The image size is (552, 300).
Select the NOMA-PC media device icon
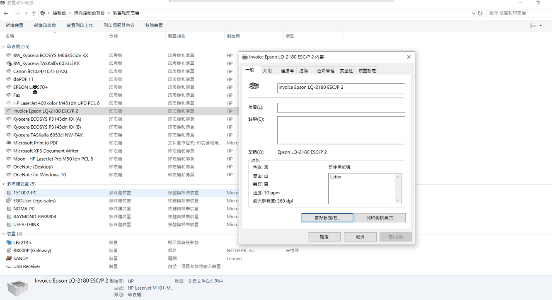pos(9,209)
